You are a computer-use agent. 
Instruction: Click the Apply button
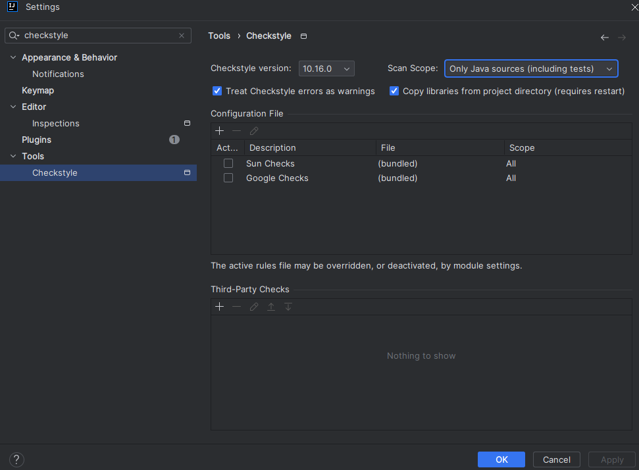(612, 460)
